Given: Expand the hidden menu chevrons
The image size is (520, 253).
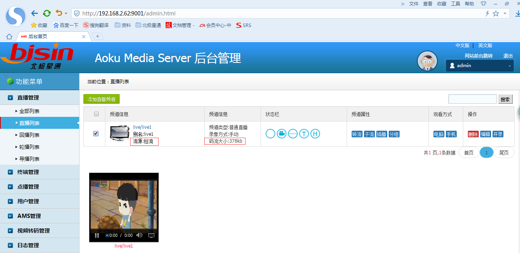Looking at the screenshot, I should click(403, 4).
